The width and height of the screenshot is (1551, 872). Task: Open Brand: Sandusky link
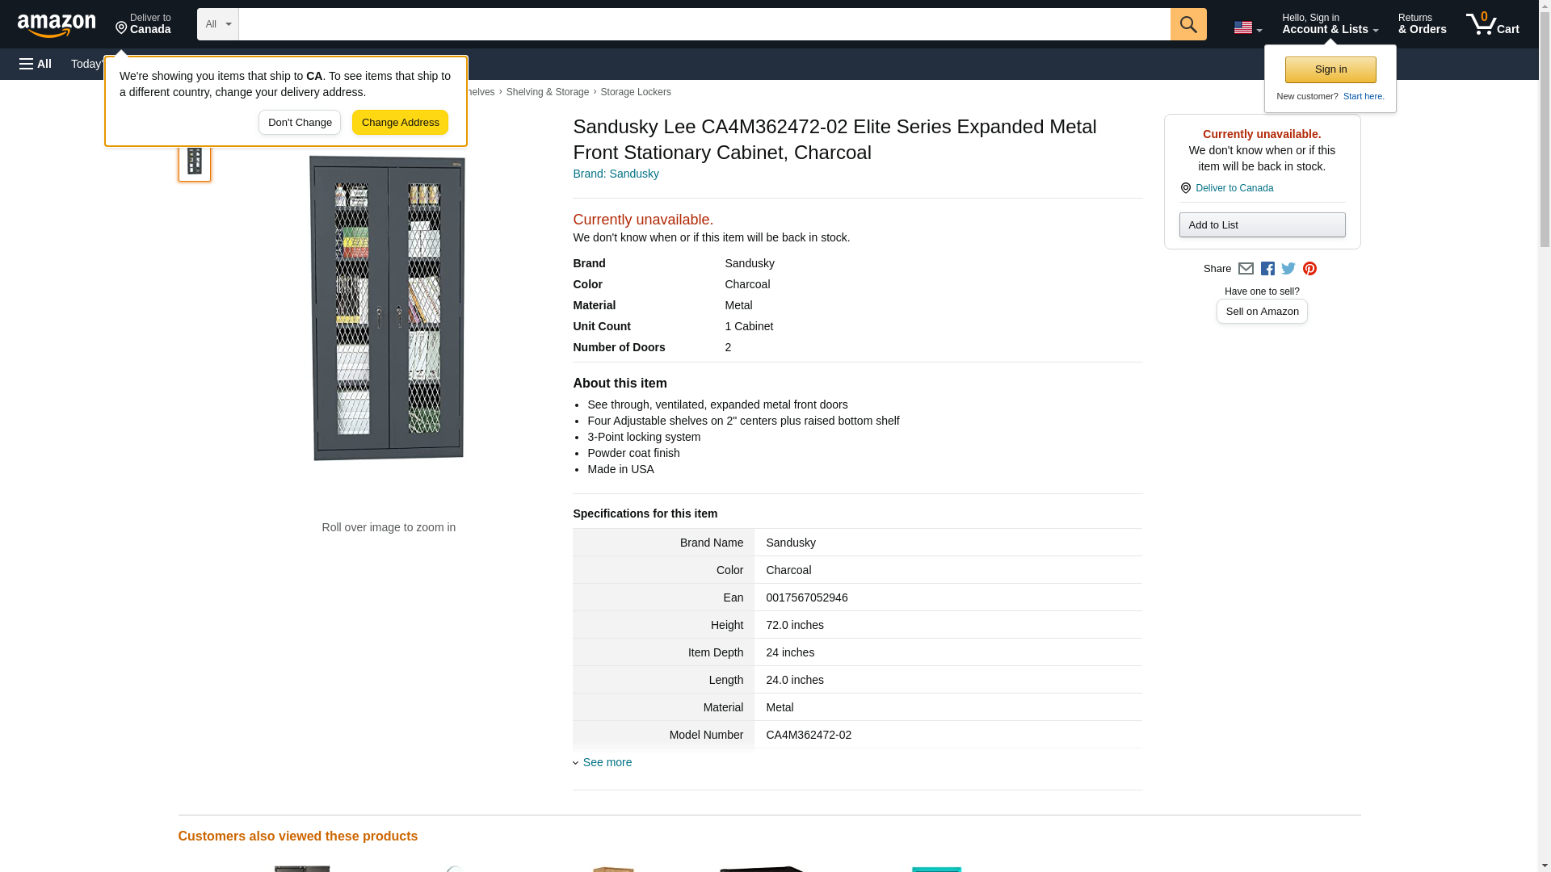[616, 174]
